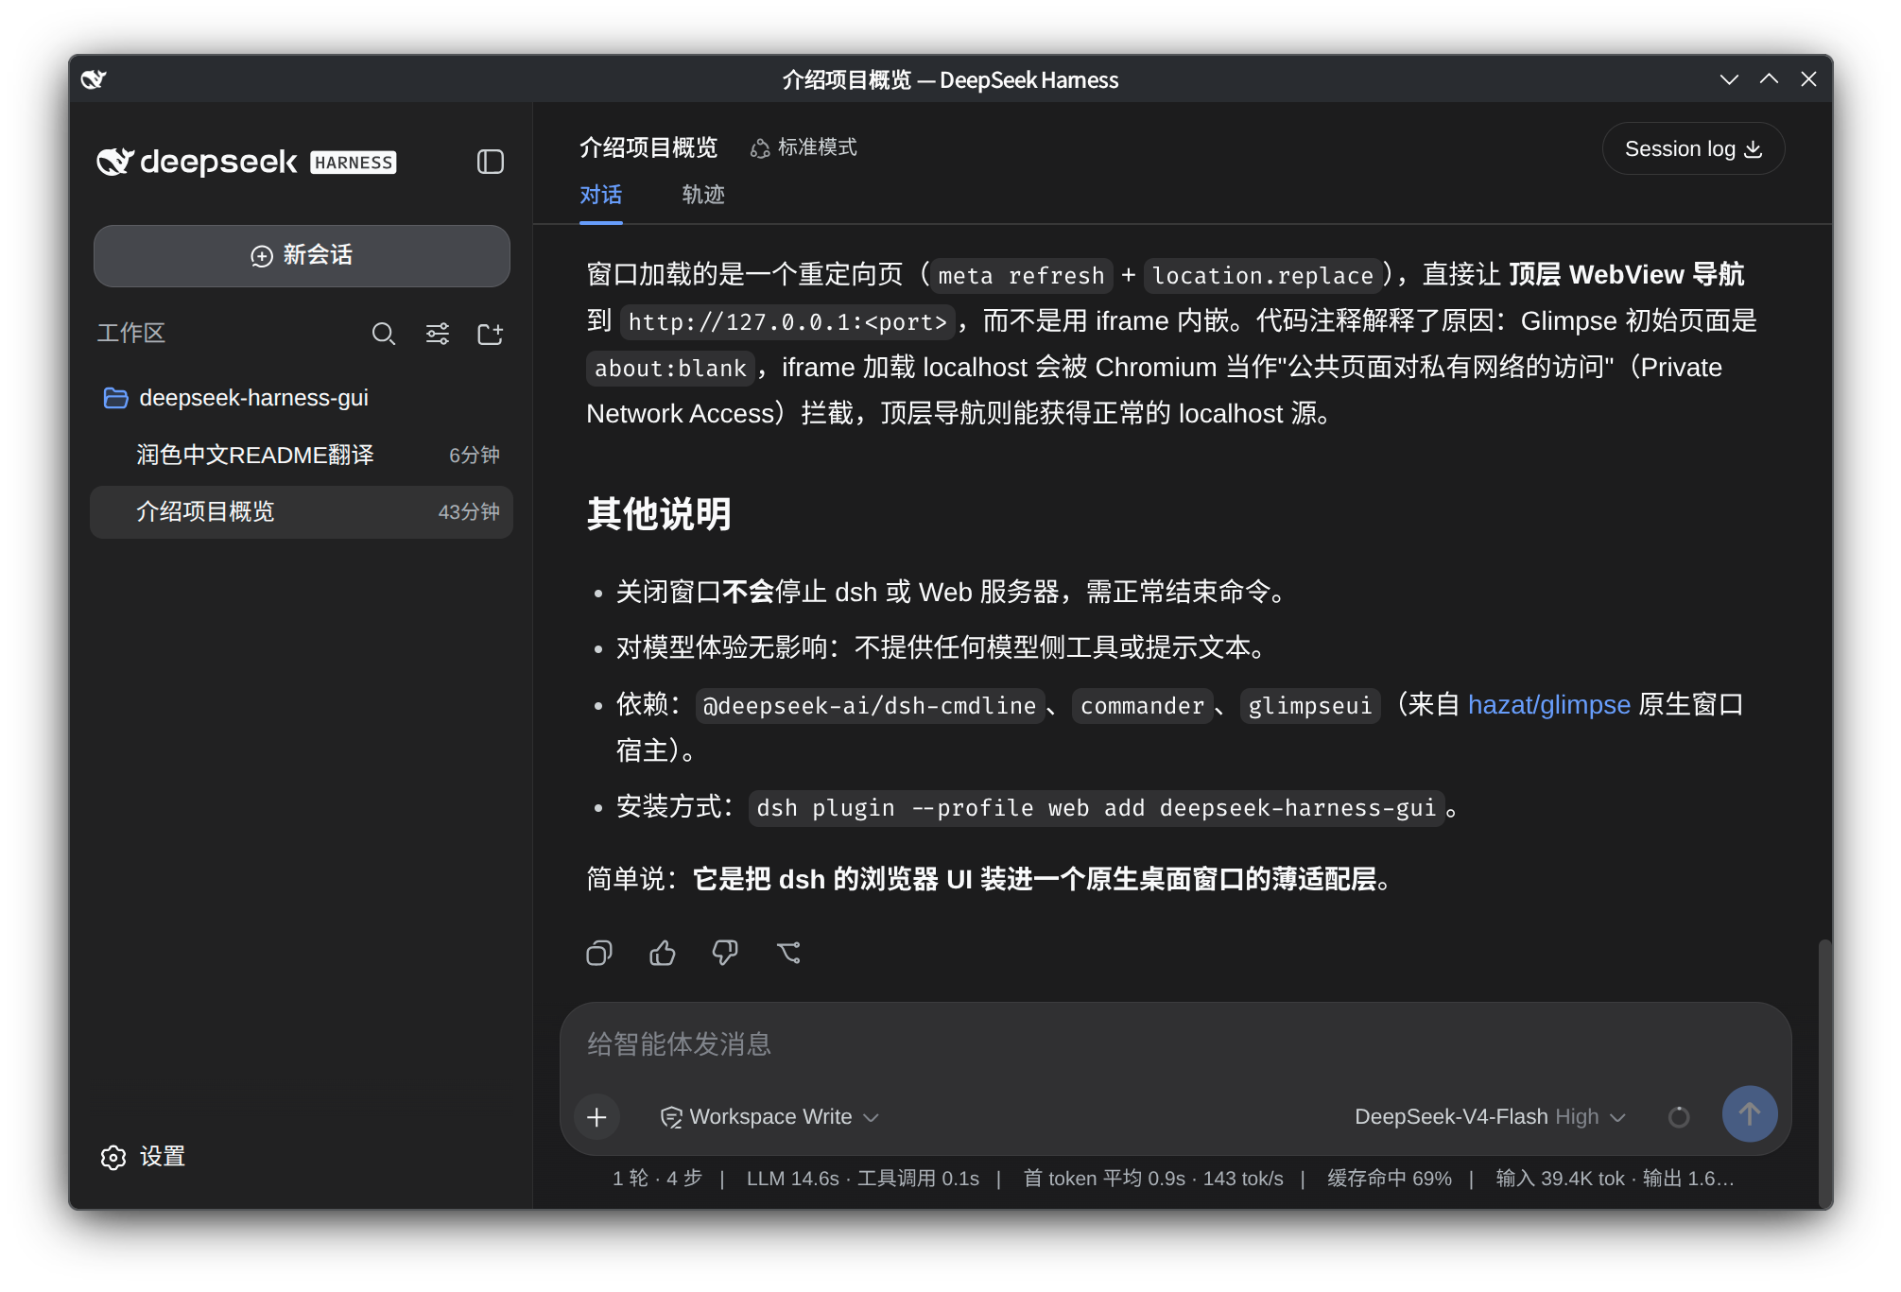Click the 43分钟 timestamp

[x=469, y=512]
